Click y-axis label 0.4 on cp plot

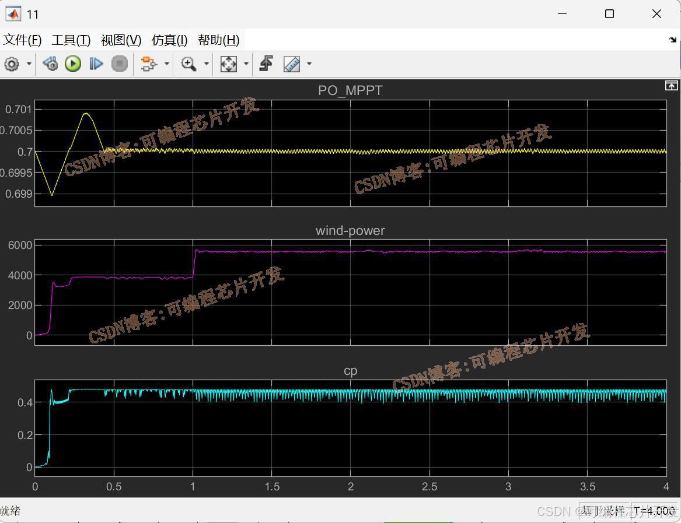[x=25, y=403]
